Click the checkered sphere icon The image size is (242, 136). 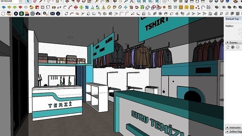[x=33, y=14]
